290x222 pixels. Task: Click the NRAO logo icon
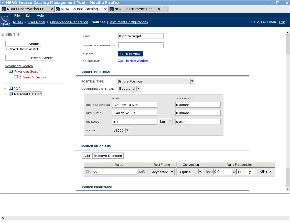point(5,20)
